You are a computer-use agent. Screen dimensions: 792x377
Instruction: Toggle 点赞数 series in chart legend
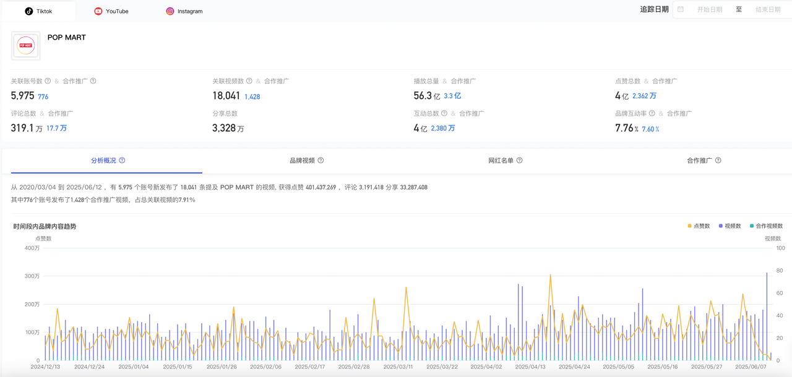click(x=699, y=226)
